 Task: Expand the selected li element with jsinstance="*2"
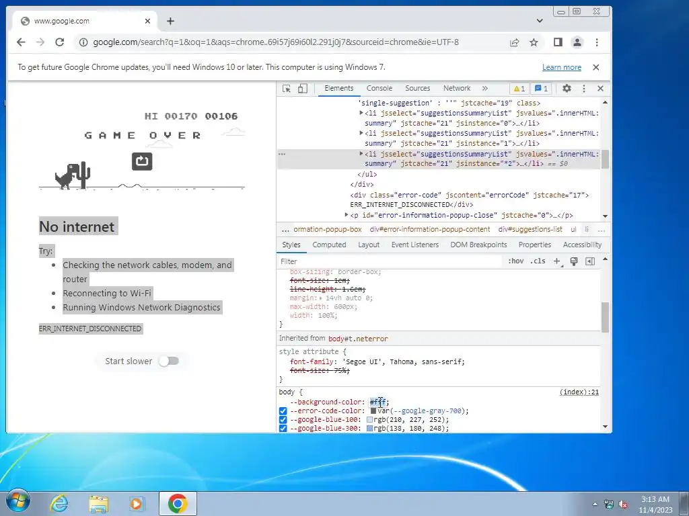[x=361, y=154]
